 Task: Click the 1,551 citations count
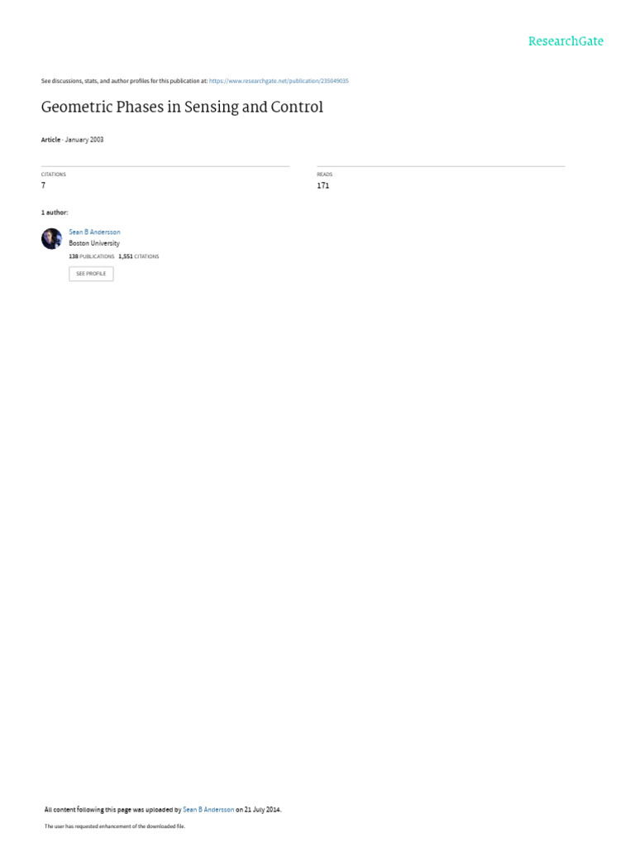tap(139, 256)
